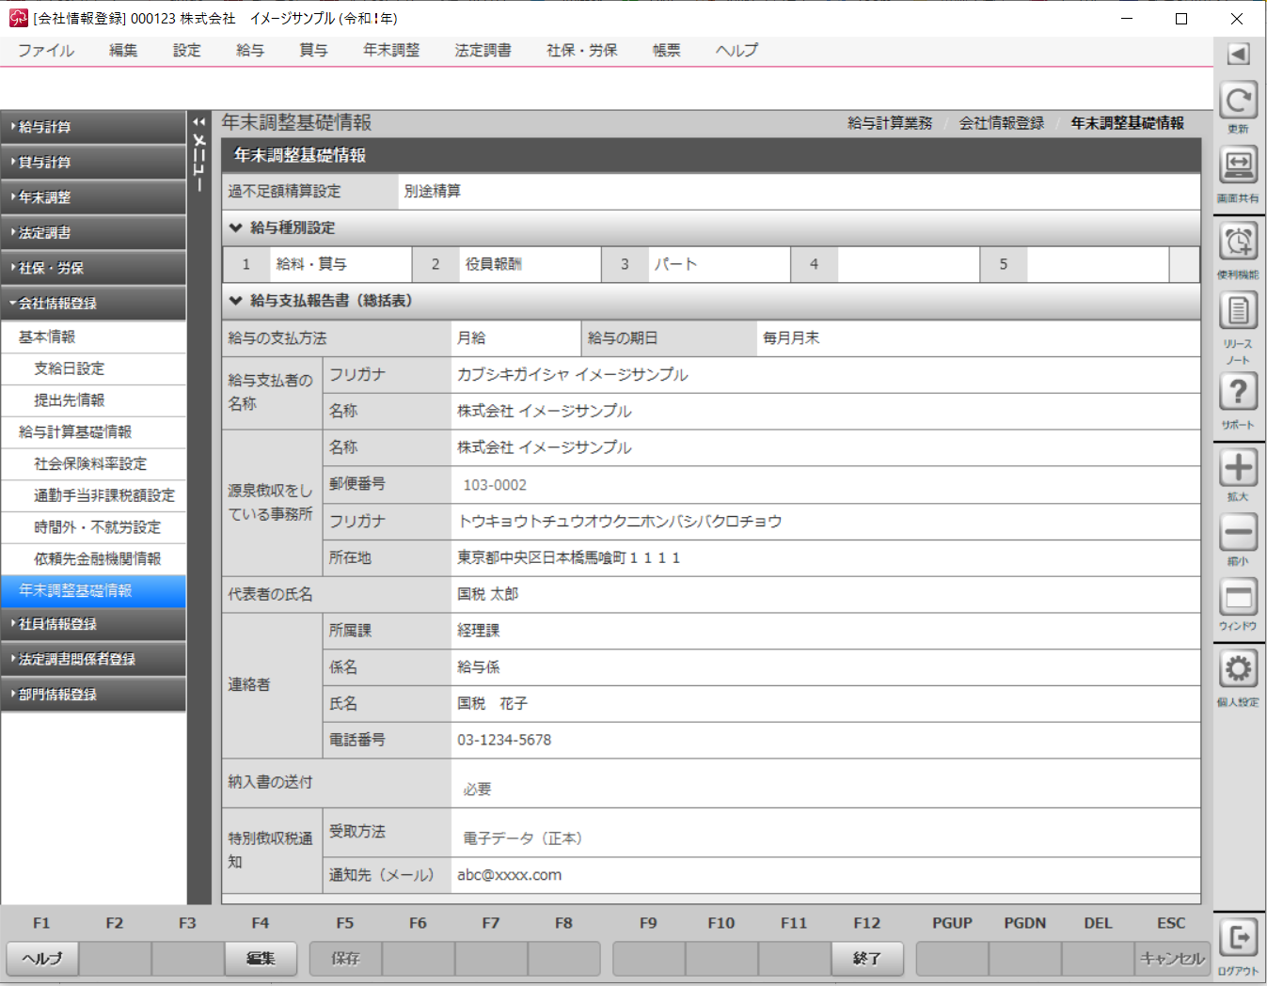1267x986 pixels.
Task: Click the F5 保存 button
Action: [345, 959]
